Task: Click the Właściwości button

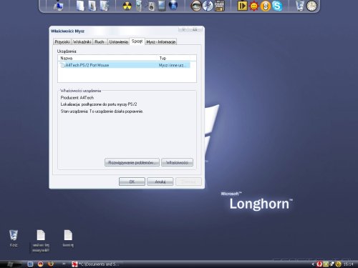Action: coord(177,162)
